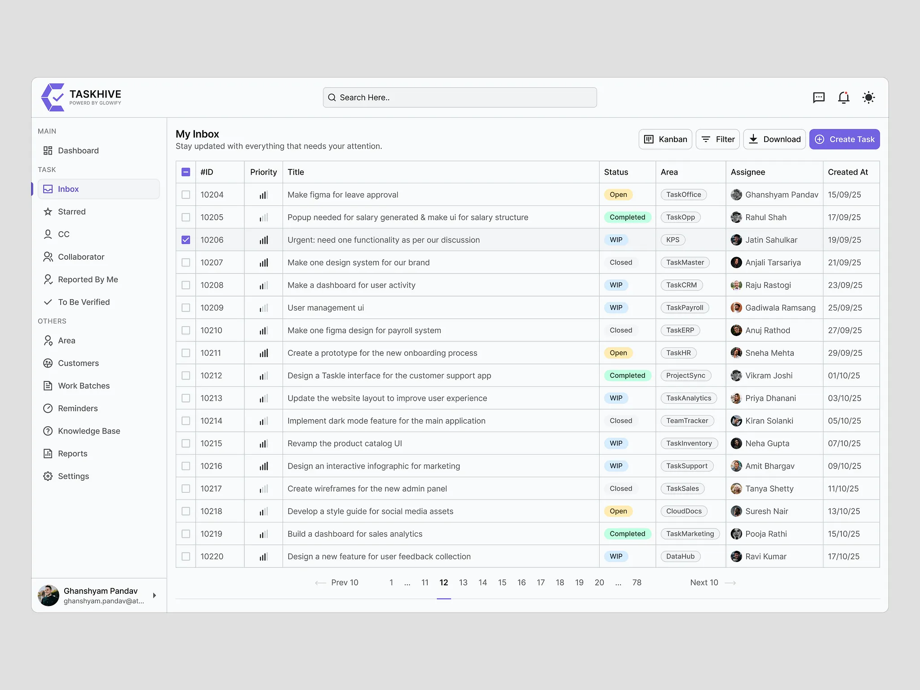This screenshot has width=920, height=690.
Task: Uncheck the checkbox for task 10206
Action: pos(186,240)
